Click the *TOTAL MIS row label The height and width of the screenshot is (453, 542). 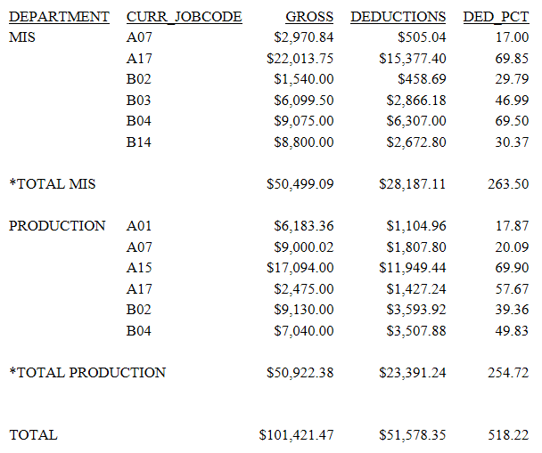53,184
